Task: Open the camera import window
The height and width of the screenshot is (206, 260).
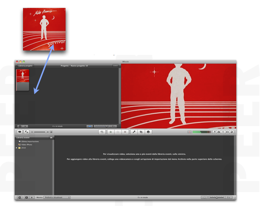Action: pos(20,132)
